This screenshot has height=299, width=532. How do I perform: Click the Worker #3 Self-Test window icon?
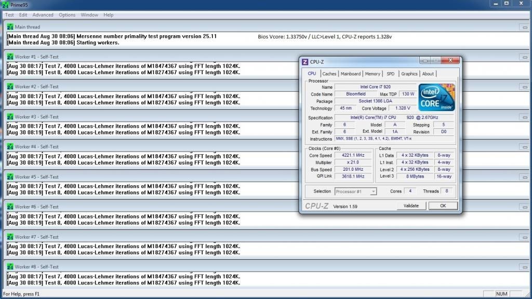click(10, 117)
